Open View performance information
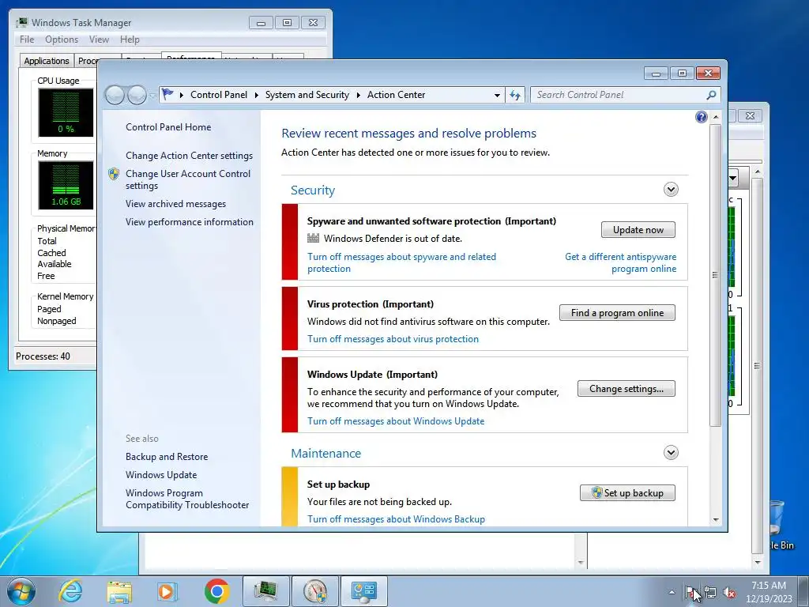Screen dimensions: 809x607 point(190,221)
